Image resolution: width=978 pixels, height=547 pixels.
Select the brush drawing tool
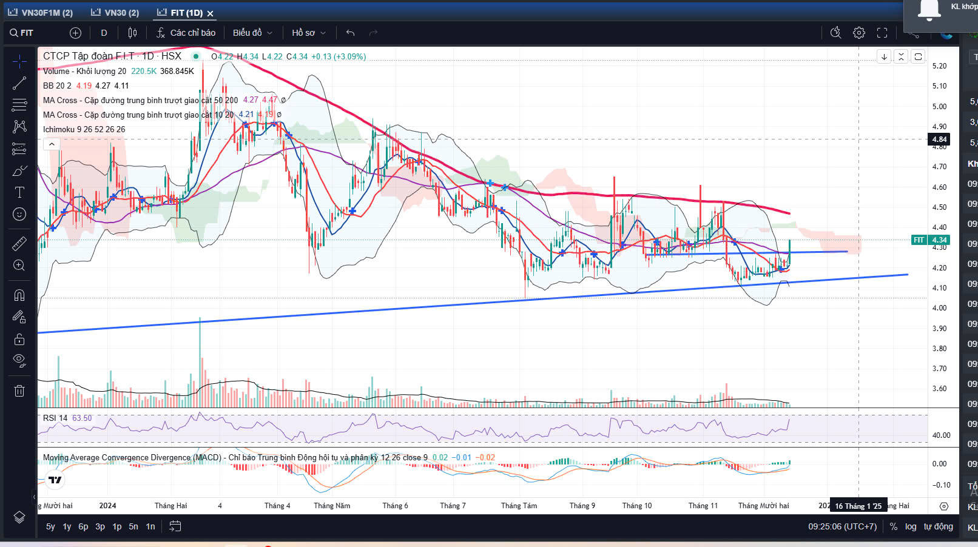[19, 170]
